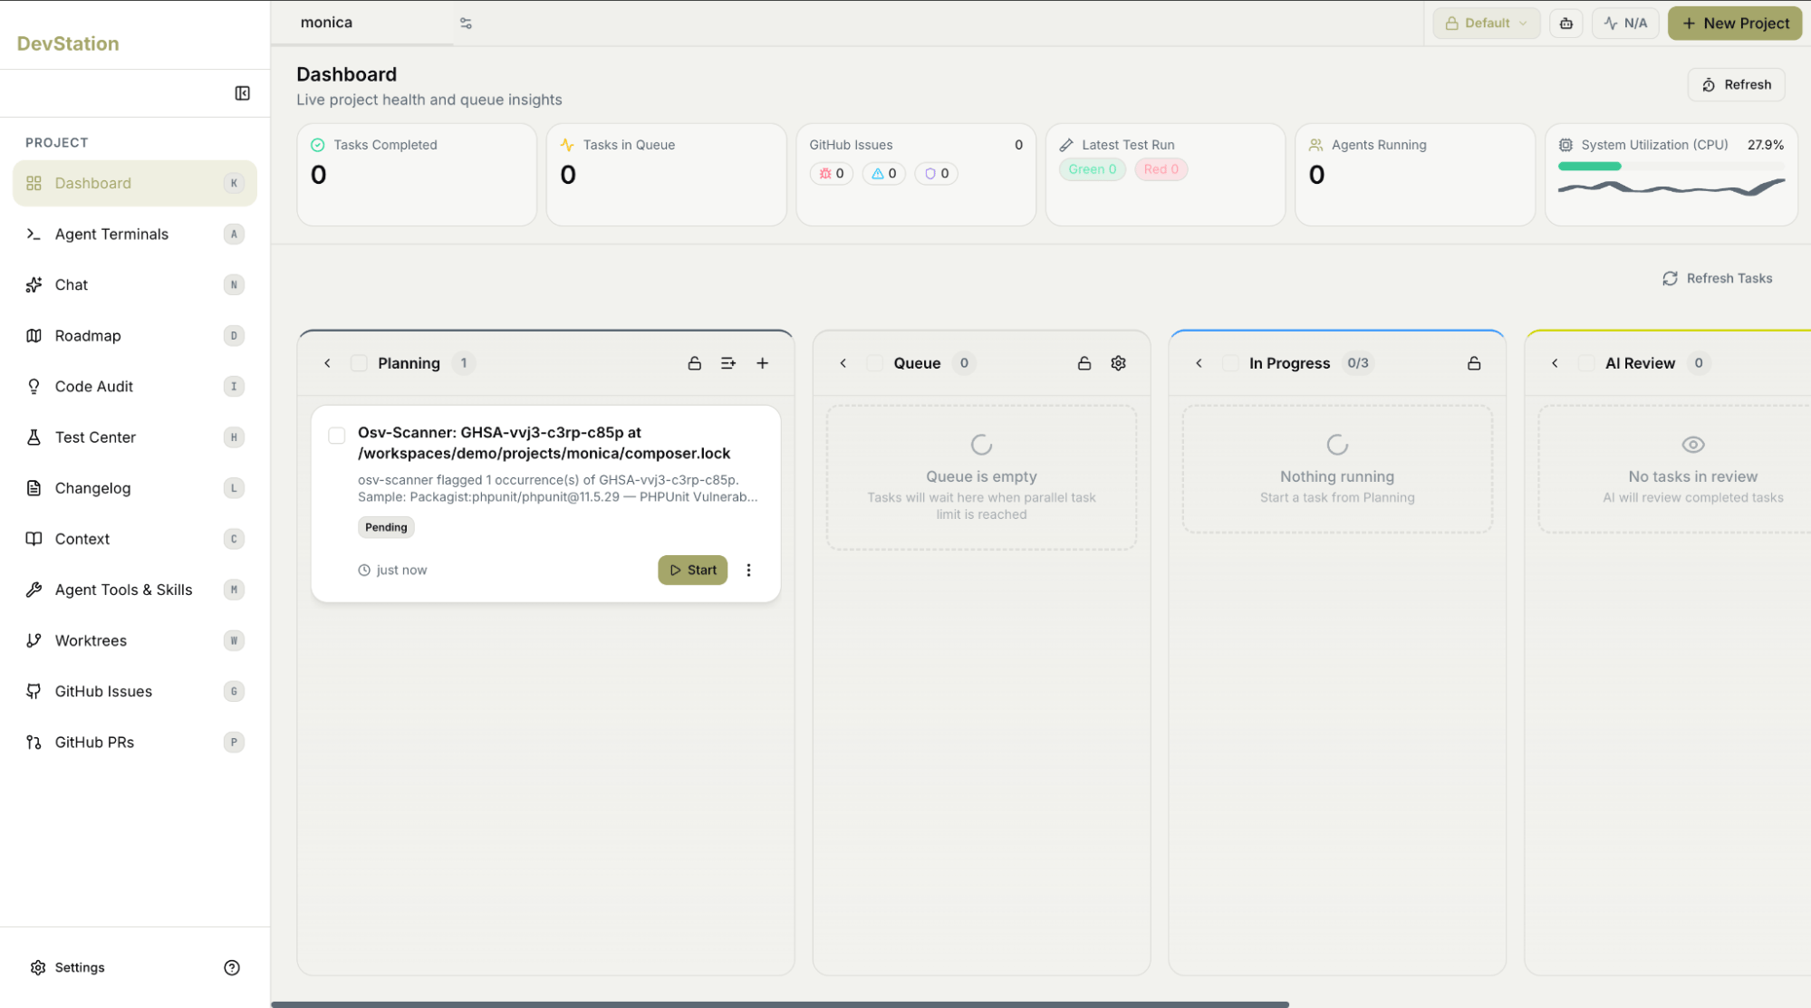Click the Refresh dashboard button
Image resolution: width=1811 pixels, height=1008 pixels.
1736,84
